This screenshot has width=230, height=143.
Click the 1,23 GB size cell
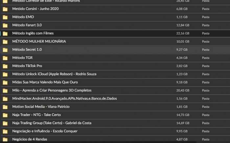pyautogui.click(x=182, y=74)
